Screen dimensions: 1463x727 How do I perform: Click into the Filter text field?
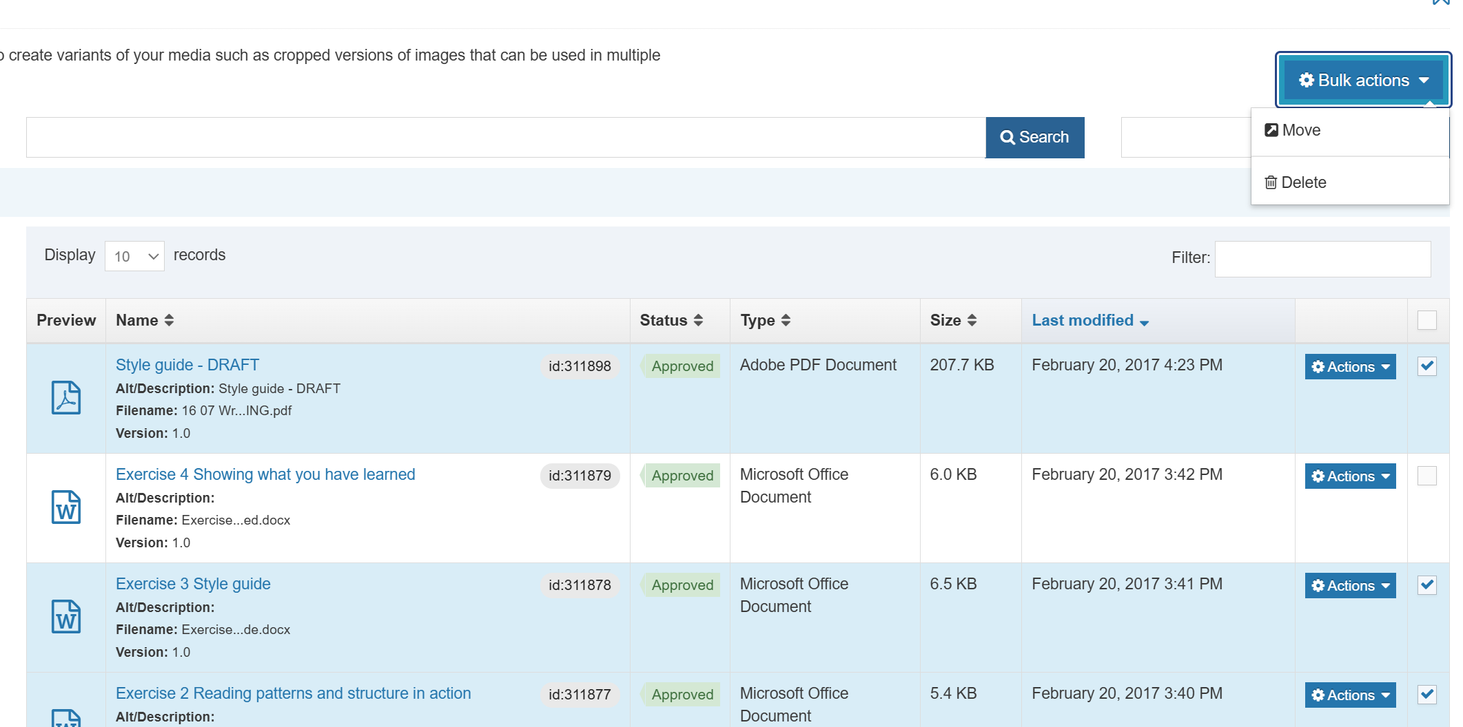(x=1322, y=259)
